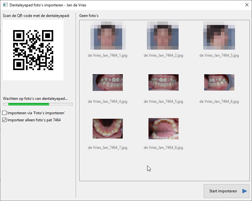This screenshot has height=201, width=252.
Task: Click the QR code image
Action: [33, 50]
